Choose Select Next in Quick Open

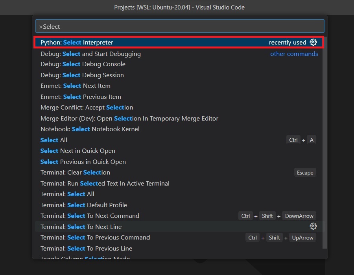[x=179, y=151]
